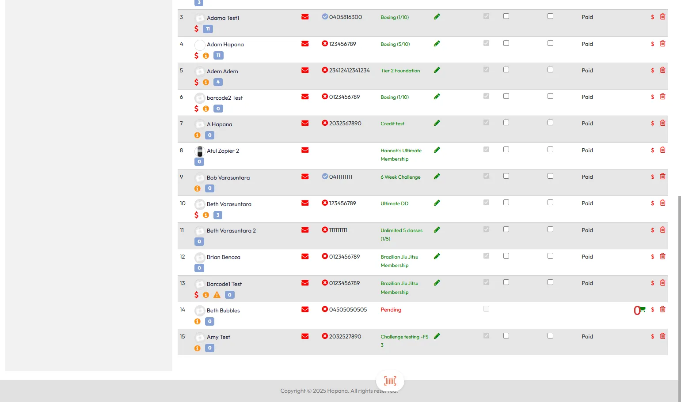Screen dimensions: 681x402
Task: Click the red Pending status for Beth Bubbles
Action: click(391, 310)
